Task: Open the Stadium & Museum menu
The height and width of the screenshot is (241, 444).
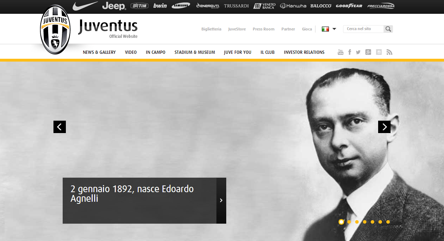Action: tap(195, 52)
